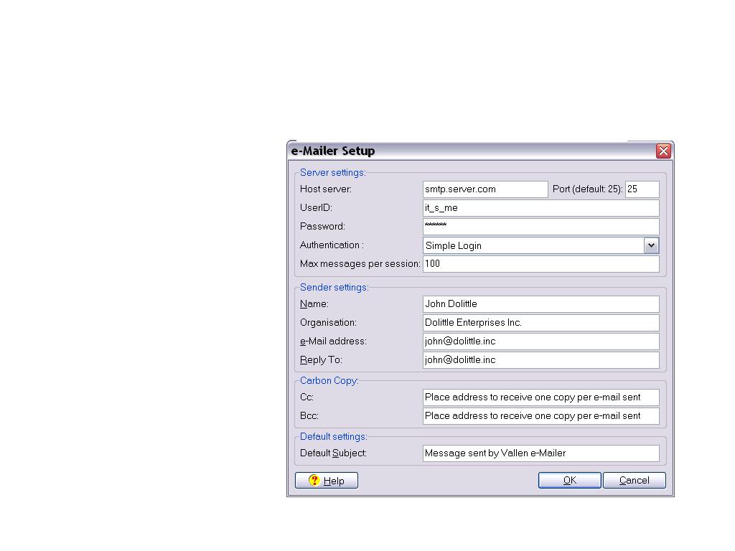Cancel the e-Mailer setup changes
Image resolution: width=735 pixels, height=551 pixels.
(x=634, y=481)
